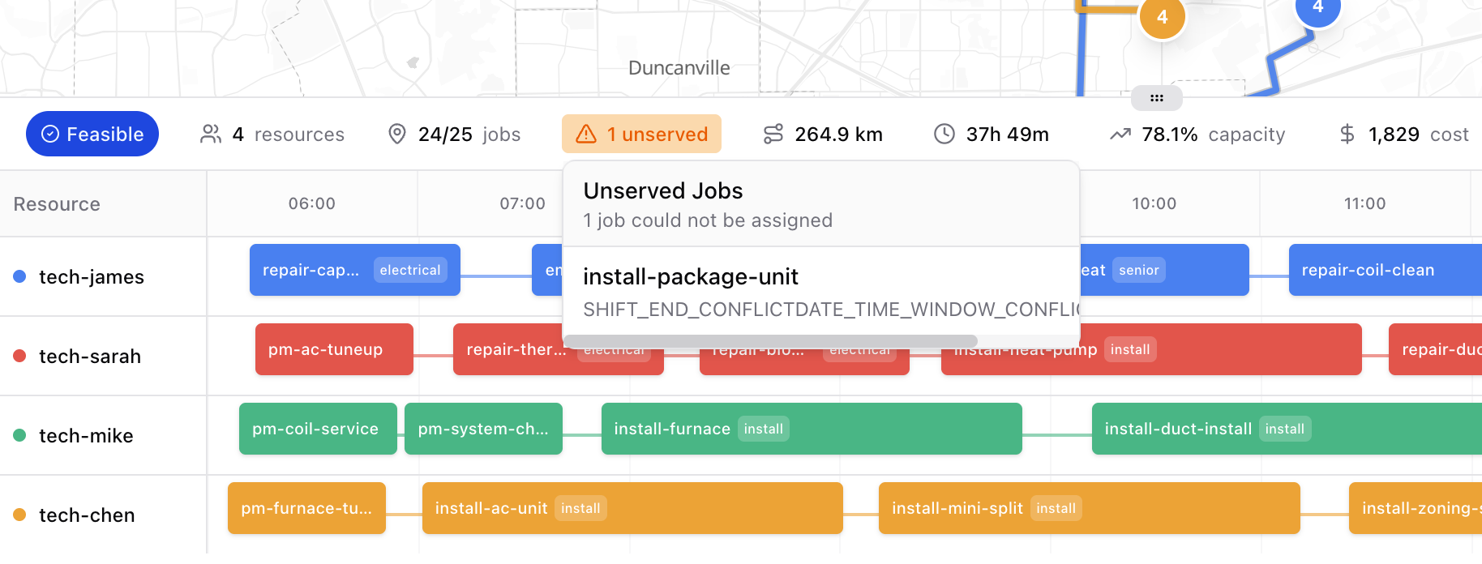1482x564 pixels.
Task: Click the install tag on install-heat-pump
Action: pos(1130,349)
